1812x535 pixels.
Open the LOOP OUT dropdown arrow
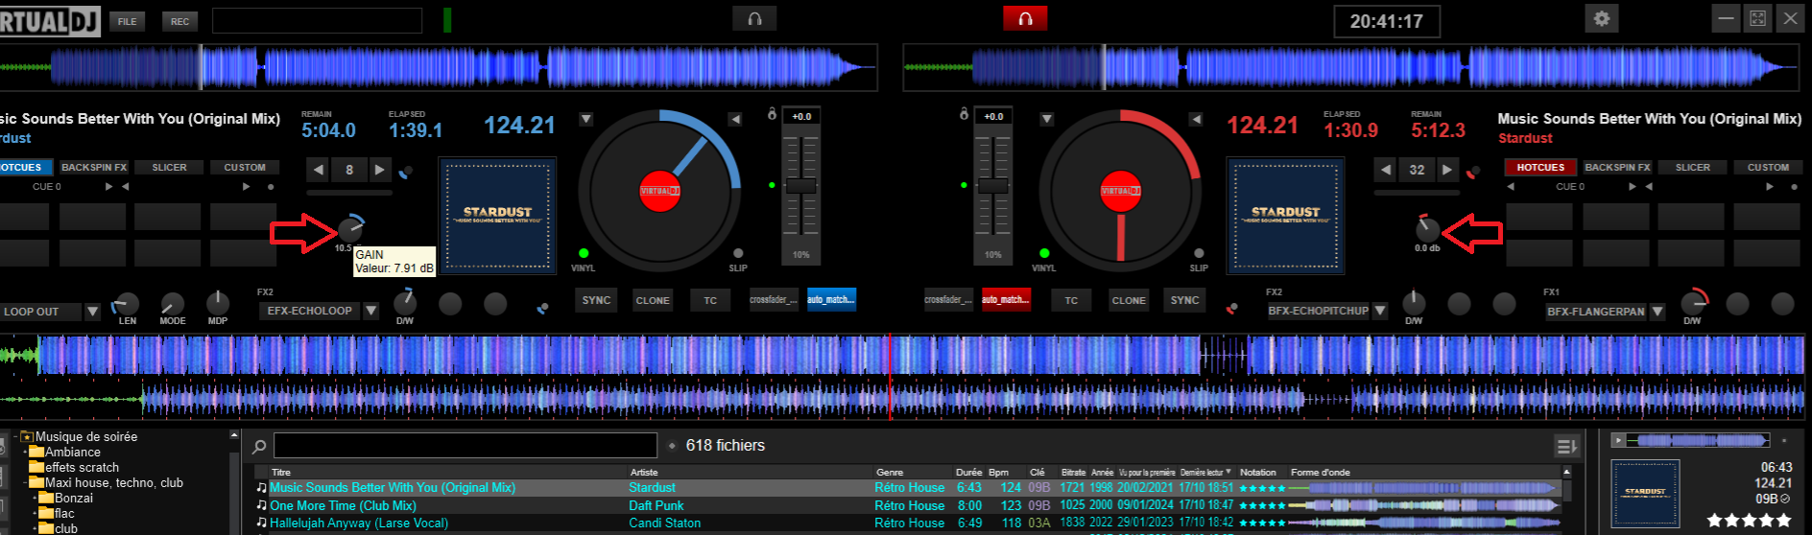click(92, 312)
